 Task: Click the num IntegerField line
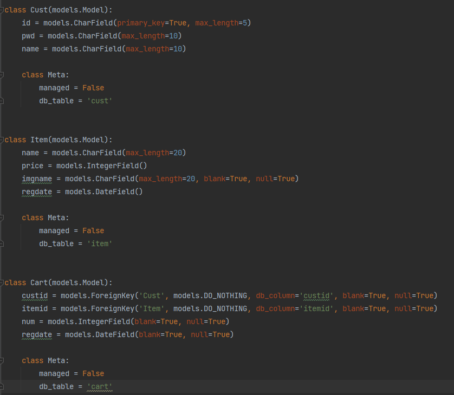[x=126, y=321]
